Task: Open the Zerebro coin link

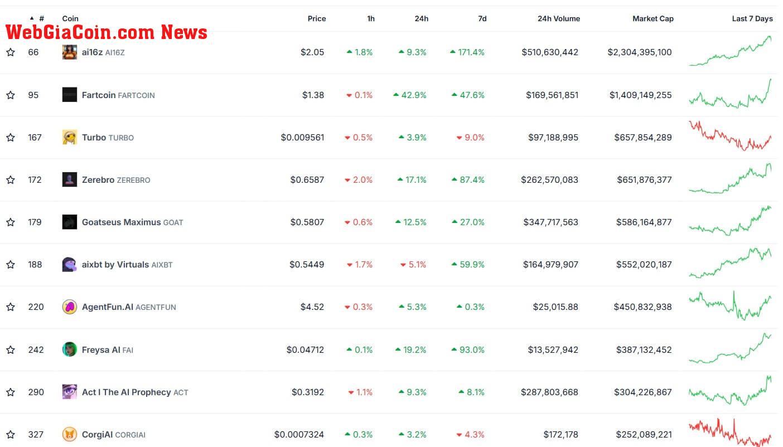Action: (116, 180)
